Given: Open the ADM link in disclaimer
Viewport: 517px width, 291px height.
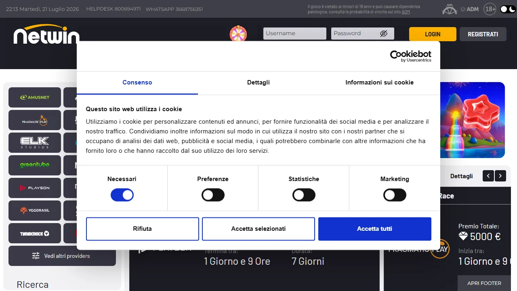Looking at the screenshot, I should (406, 12).
